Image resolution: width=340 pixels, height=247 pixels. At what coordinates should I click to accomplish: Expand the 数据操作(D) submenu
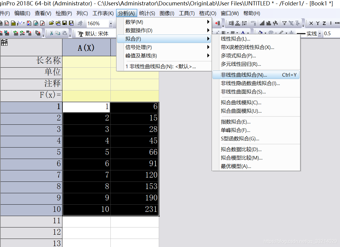tap(164, 30)
